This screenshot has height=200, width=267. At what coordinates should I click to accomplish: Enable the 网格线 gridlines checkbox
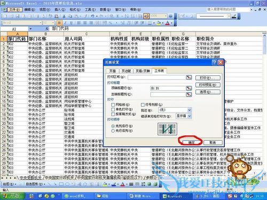[113, 105]
